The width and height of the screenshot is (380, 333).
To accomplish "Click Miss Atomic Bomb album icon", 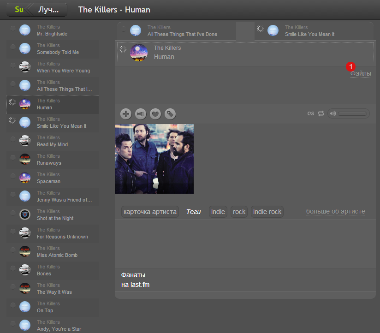I will pos(25,251).
